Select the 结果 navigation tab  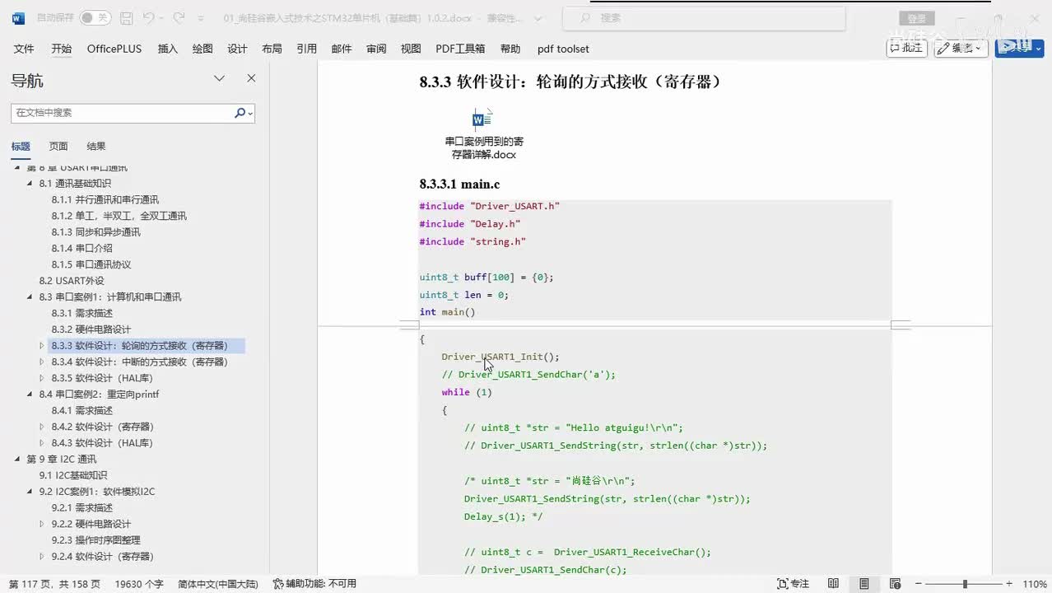tap(96, 146)
